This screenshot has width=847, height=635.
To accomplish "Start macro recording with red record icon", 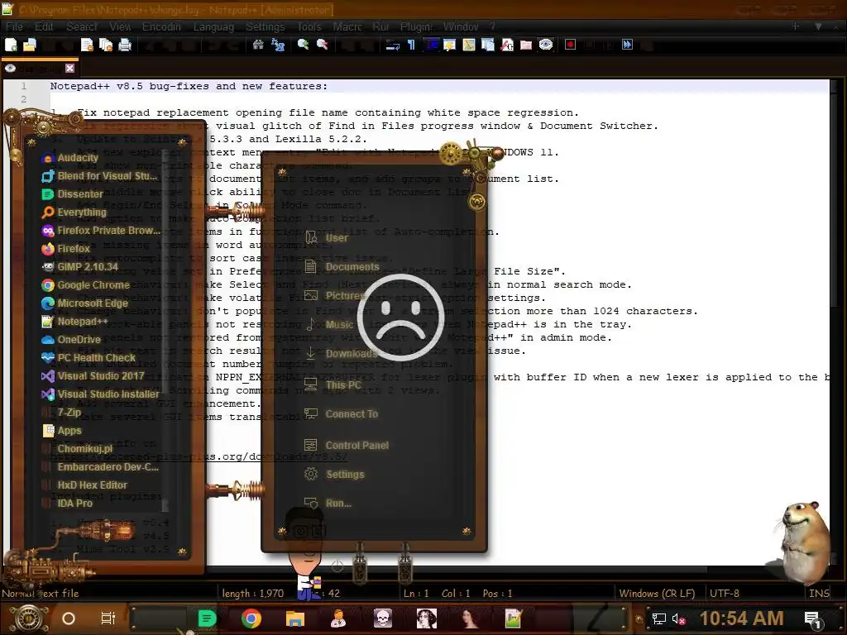I will tap(570, 45).
